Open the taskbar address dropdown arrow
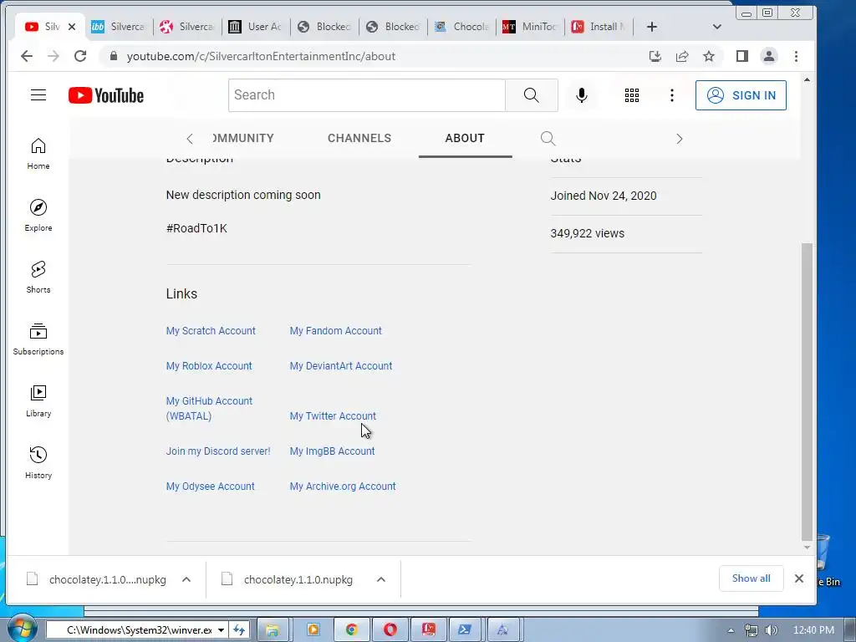 [x=221, y=630]
